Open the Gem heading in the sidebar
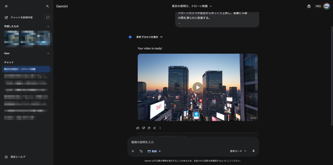 click(x=7, y=53)
